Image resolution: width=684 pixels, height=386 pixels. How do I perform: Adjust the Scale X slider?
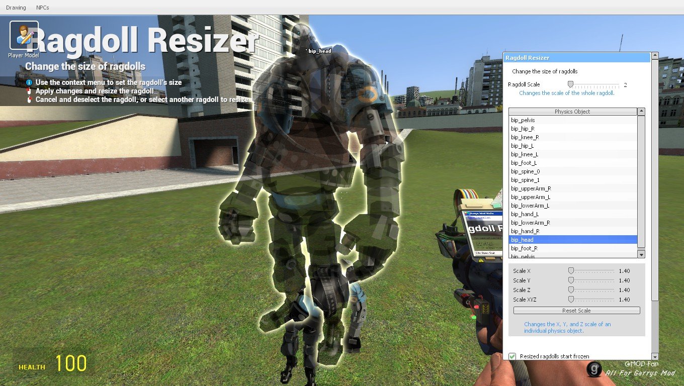(591, 271)
